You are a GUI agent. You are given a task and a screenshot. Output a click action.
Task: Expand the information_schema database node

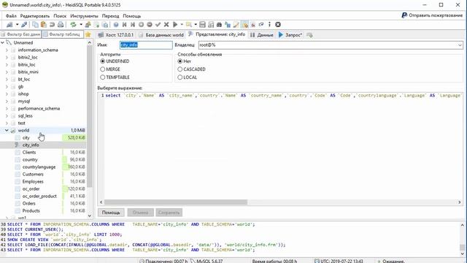[7, 50]
